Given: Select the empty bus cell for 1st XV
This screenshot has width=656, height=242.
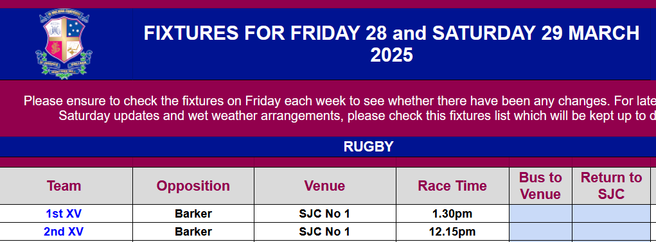Looking at the screenshot, I should pos(540,214).
